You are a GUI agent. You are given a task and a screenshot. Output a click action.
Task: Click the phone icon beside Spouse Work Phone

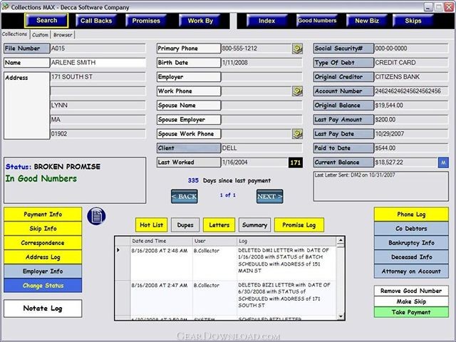click(297, 134)
